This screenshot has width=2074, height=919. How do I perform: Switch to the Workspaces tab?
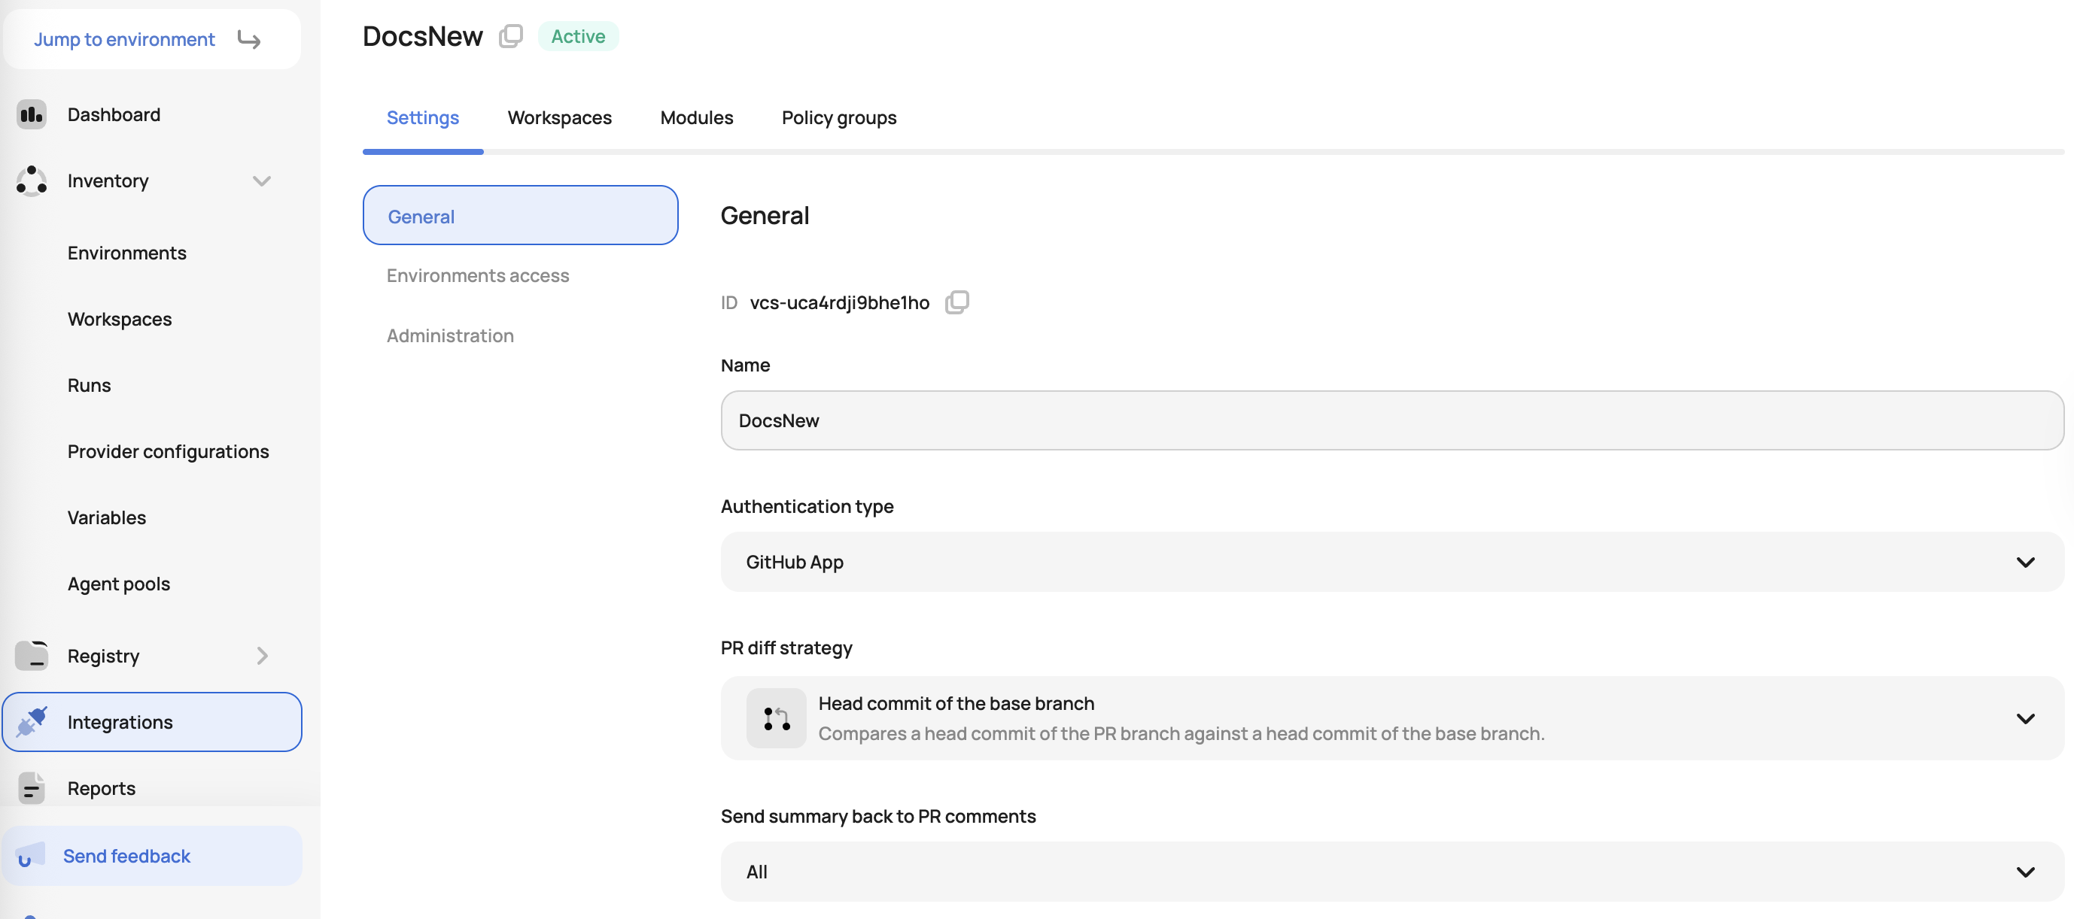[x=560, y=118]
